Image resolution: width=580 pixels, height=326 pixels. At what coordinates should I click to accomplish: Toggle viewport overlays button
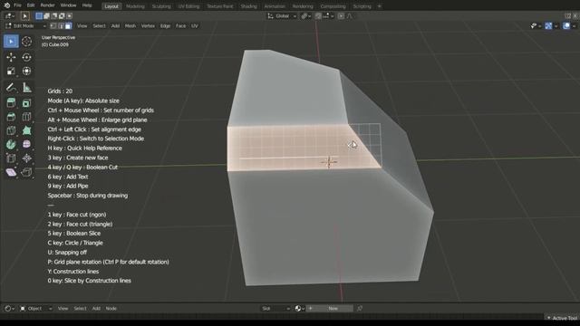coord(566,26)
